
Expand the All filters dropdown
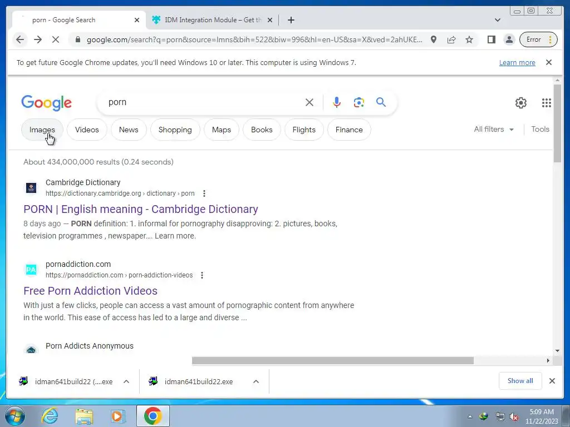click(x=494, y=129)
